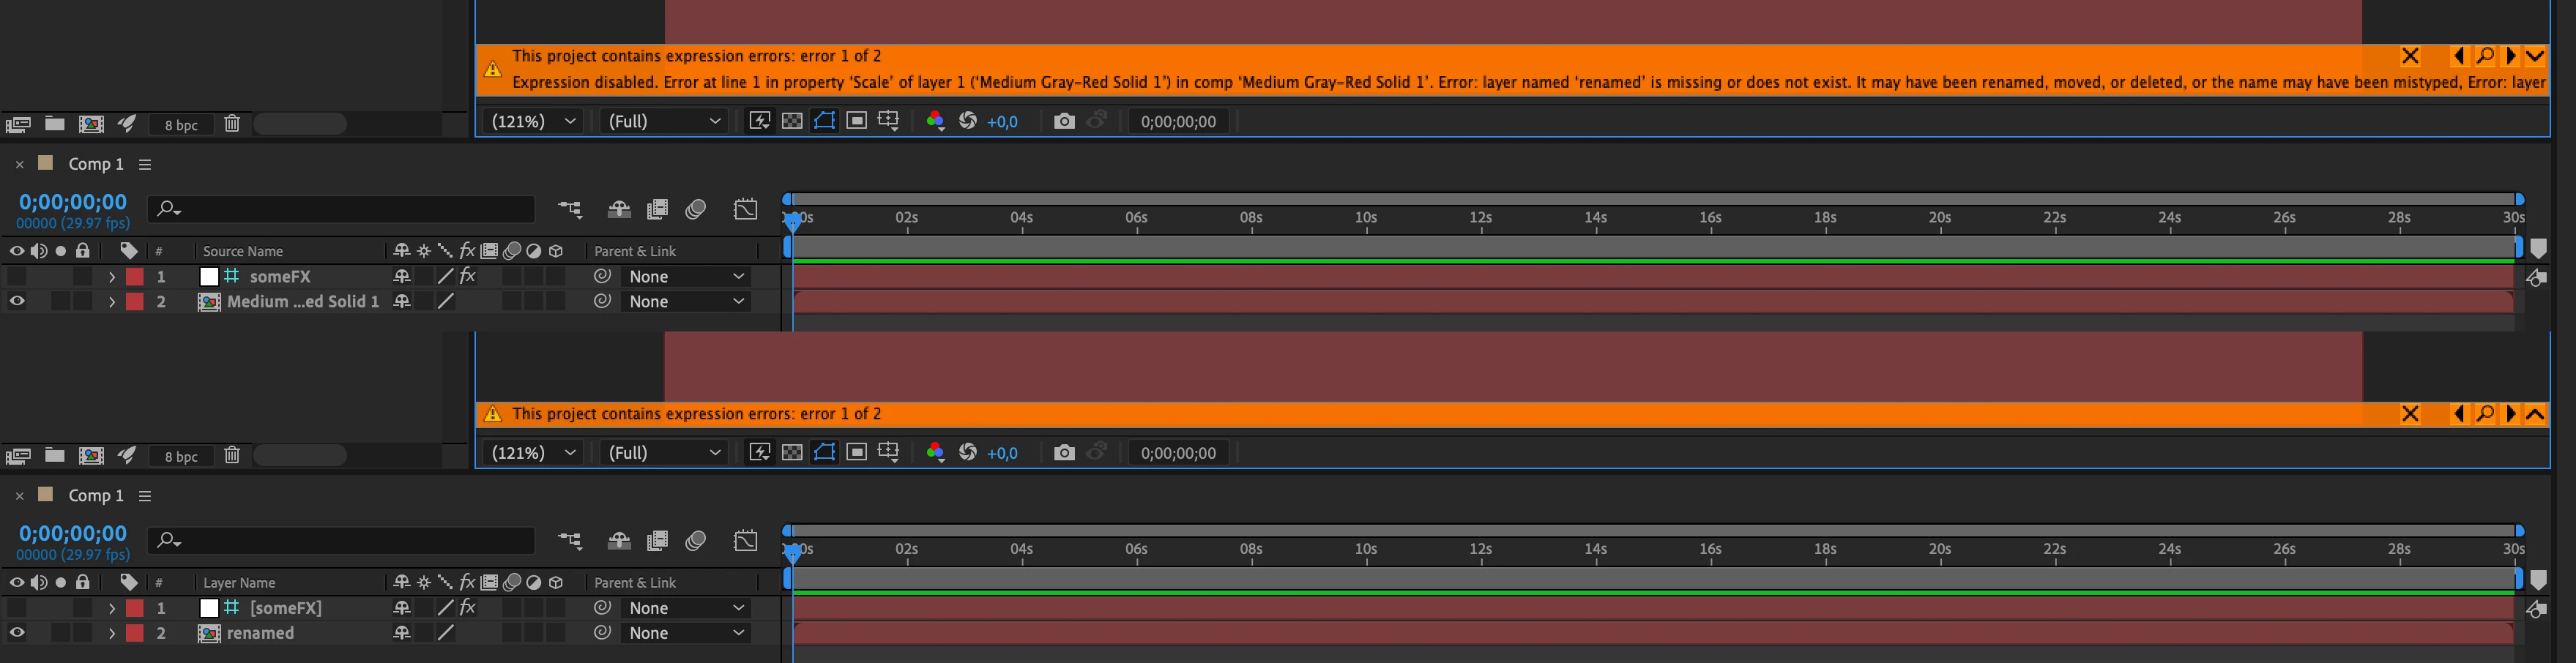Hide the Medium ...ed Solid 1 layer
2576x663 pixels.
[17, 301]
